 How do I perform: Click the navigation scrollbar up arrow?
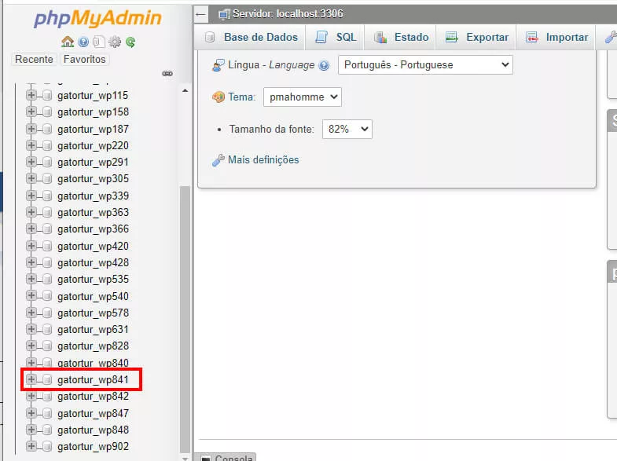(x=185, y=91)
